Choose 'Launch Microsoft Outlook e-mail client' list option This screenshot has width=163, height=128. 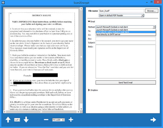pos(126,30)
